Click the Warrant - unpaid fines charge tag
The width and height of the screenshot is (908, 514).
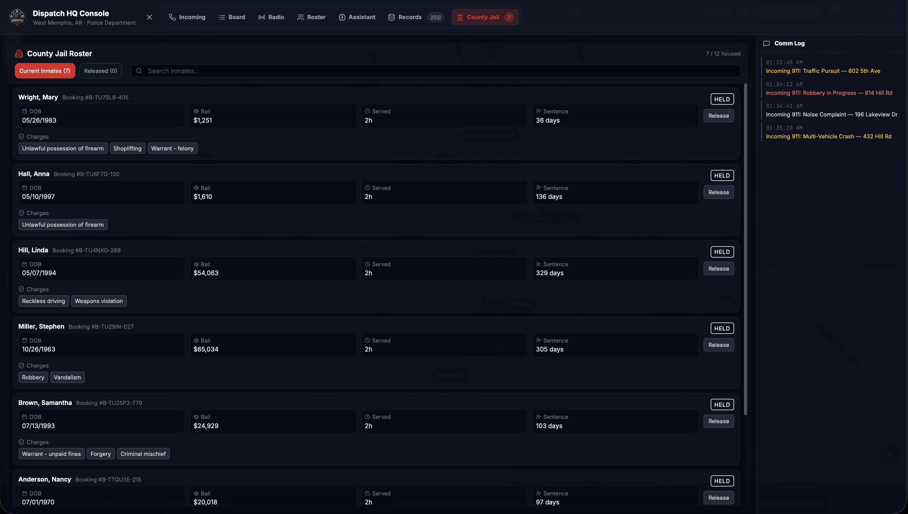click(52, 454)
